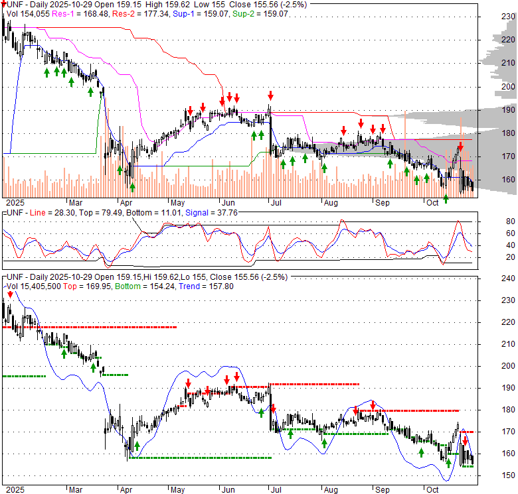Click the blue 'Sup-1 = 159.07' legend label
This screenshot has height=494, width=518.
(x=200, y=14)
